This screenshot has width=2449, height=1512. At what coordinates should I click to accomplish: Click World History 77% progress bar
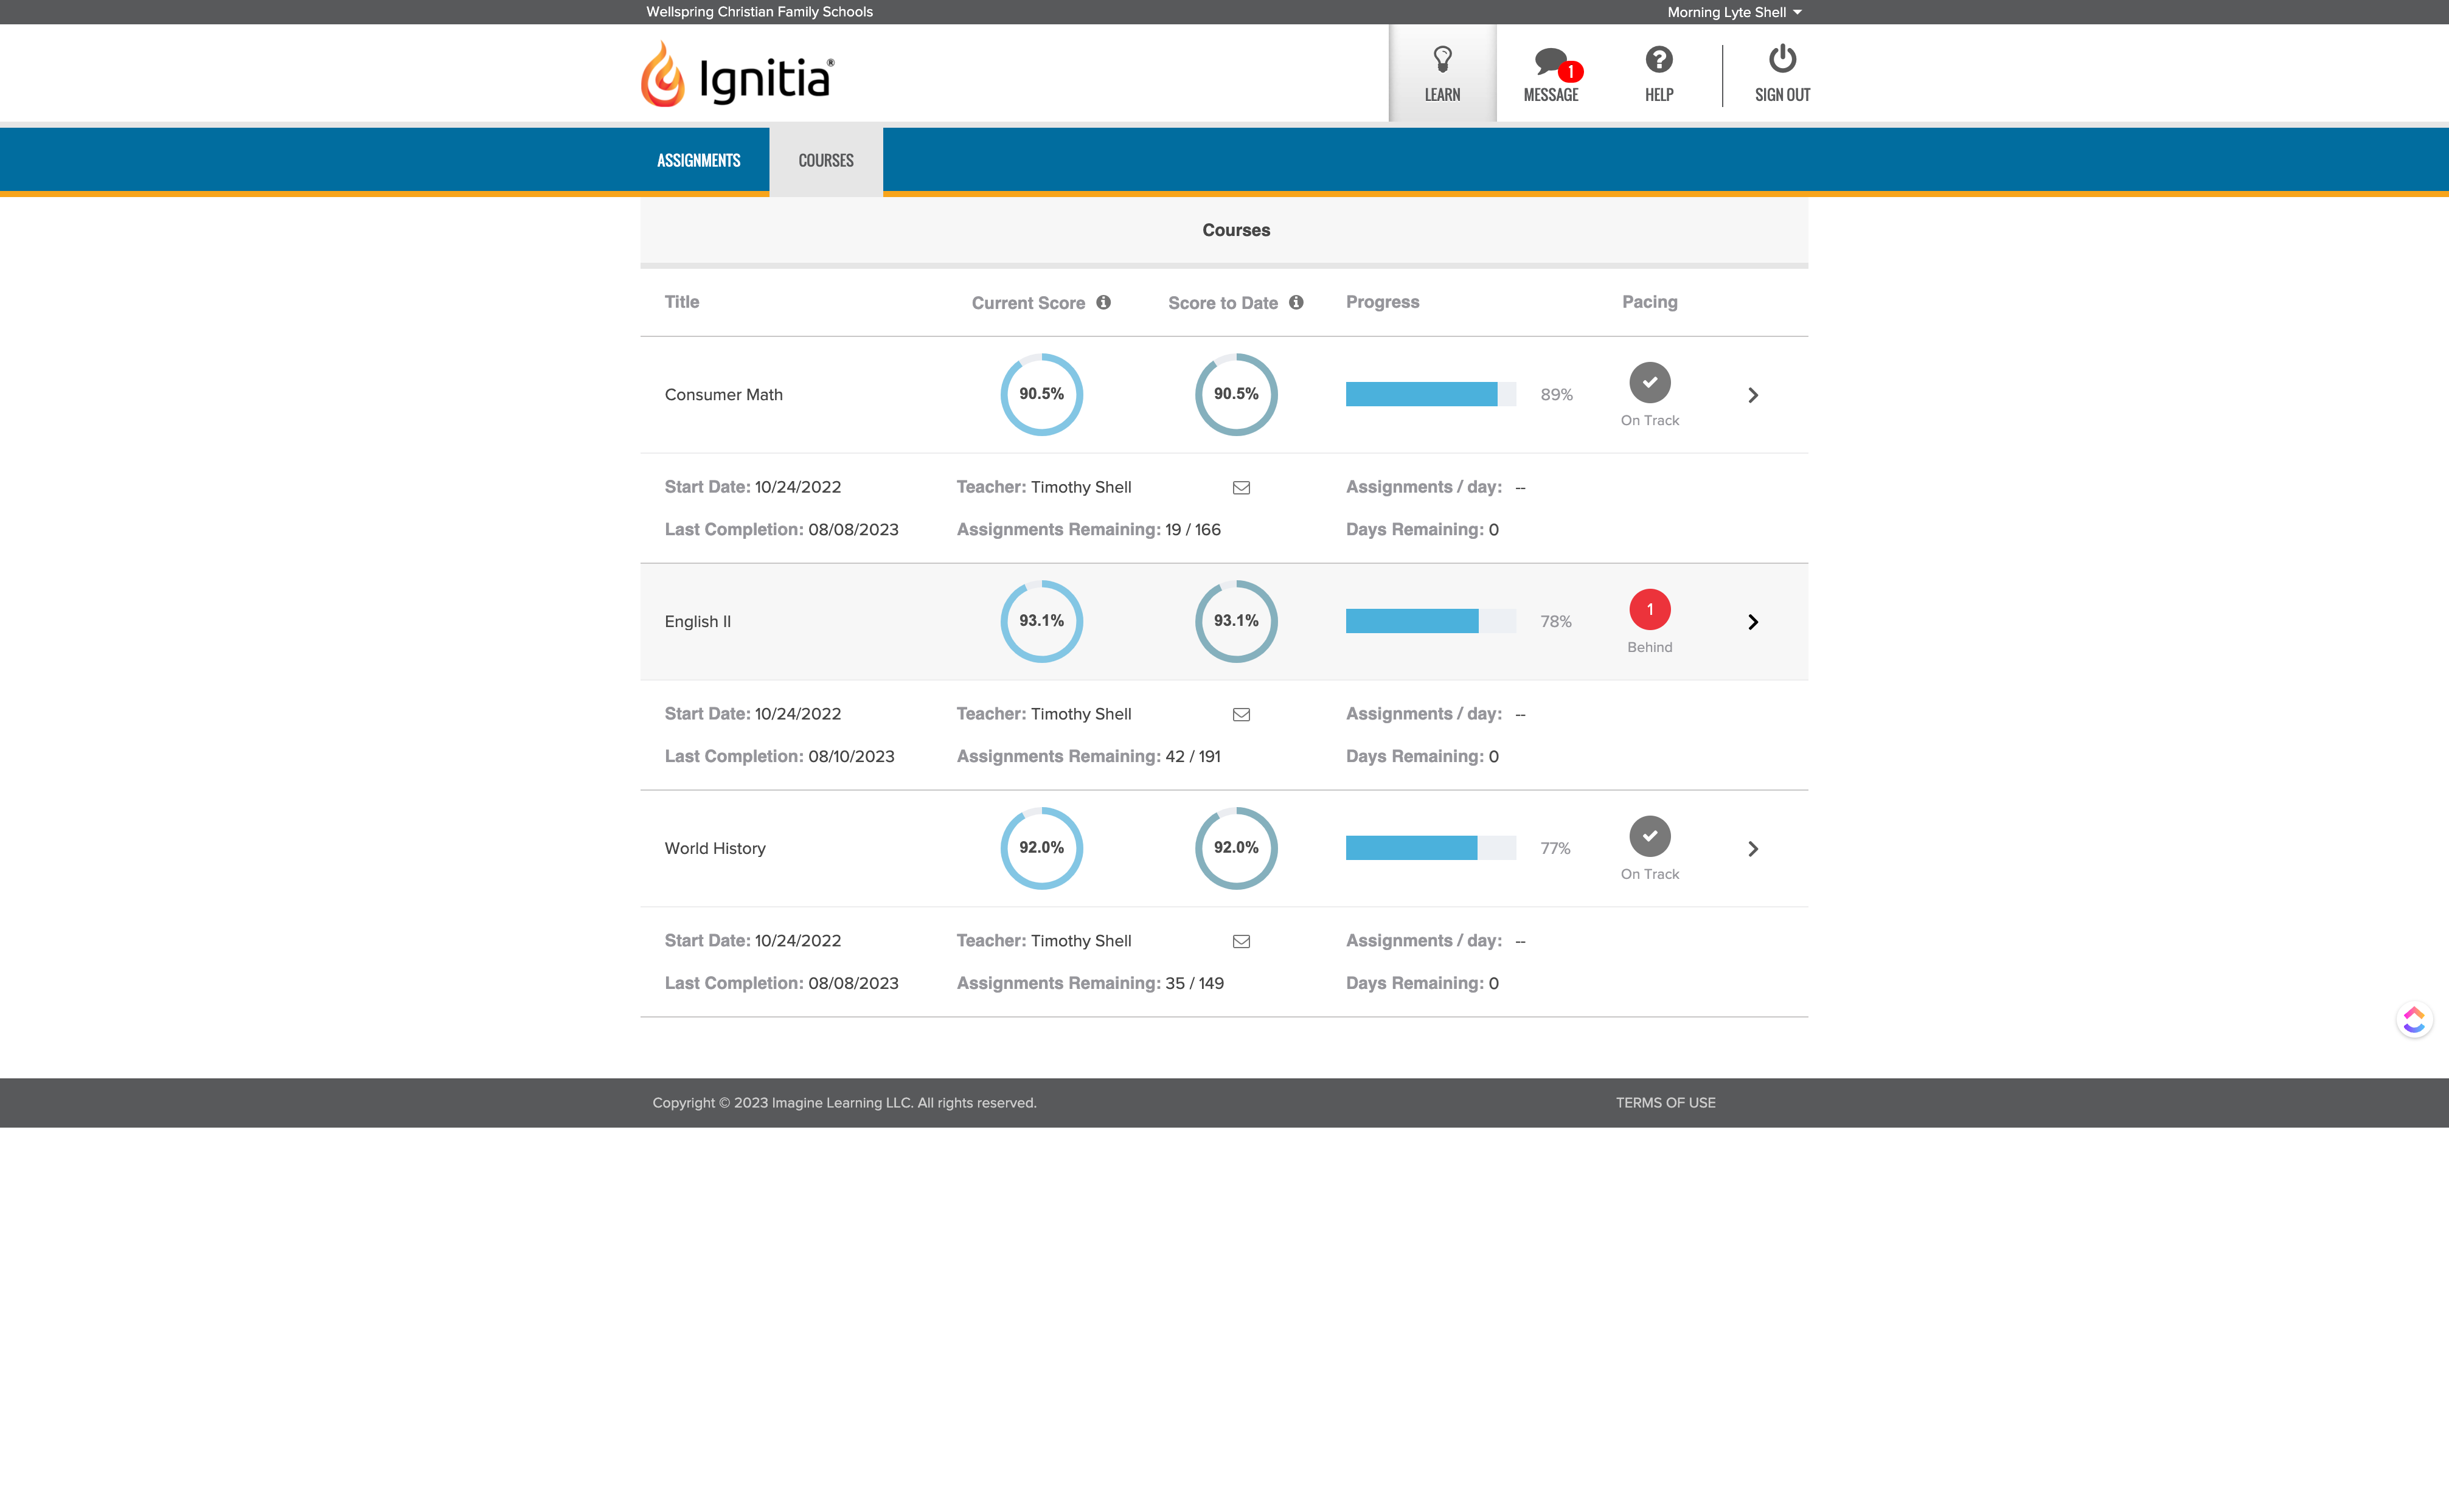(x=1431, y=848)
